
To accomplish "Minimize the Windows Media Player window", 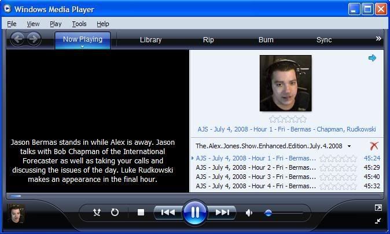I will click(x=354, y=10).
